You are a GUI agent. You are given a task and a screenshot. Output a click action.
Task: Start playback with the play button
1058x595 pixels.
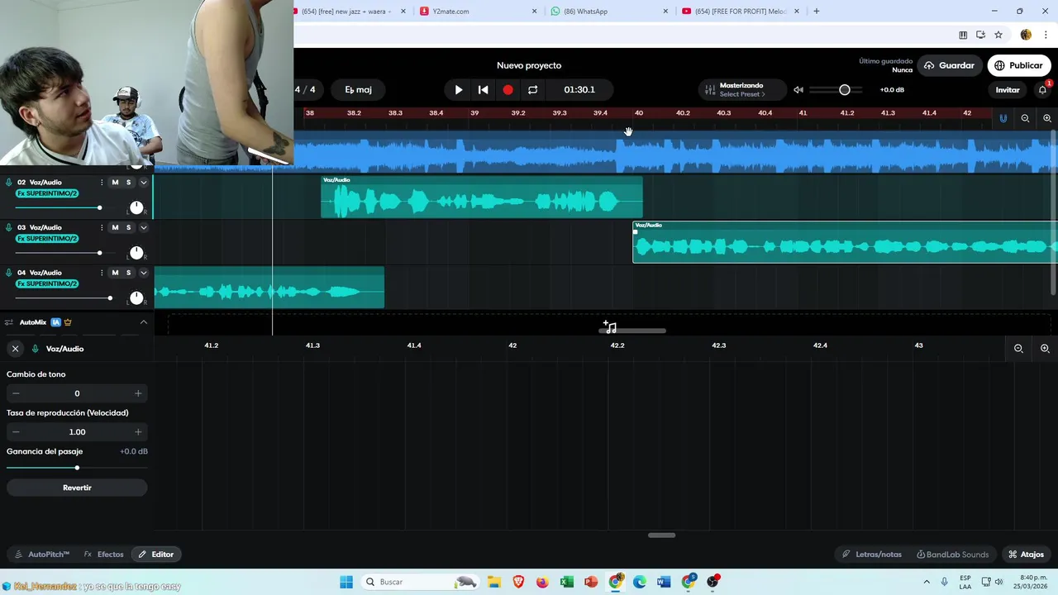click(459, 89)
